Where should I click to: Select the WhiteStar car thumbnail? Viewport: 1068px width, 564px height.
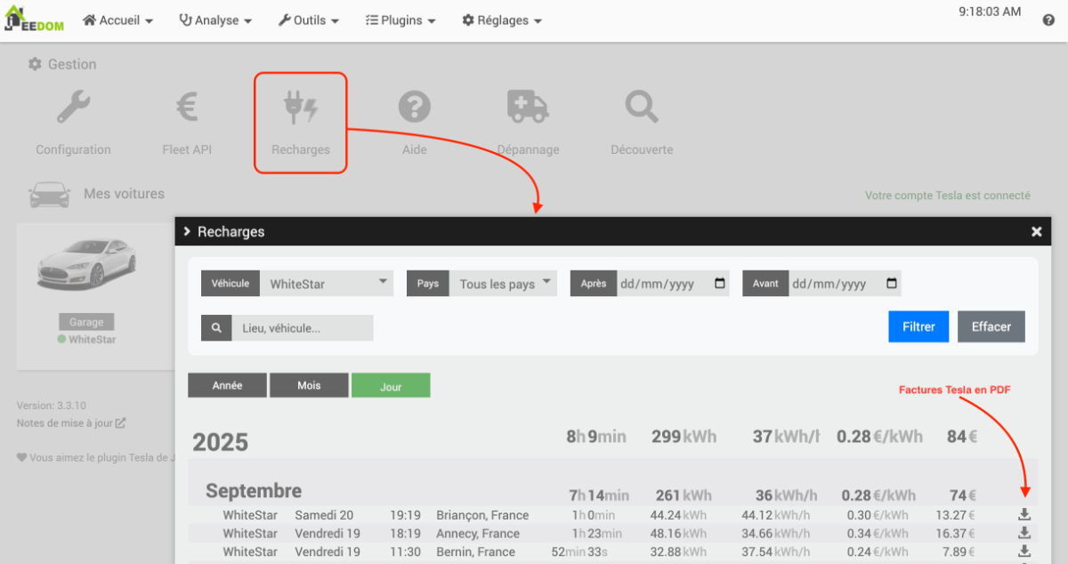click(x=86, y=263)
